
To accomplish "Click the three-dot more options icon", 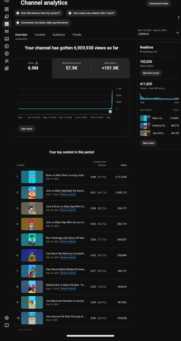I will coord(178,17).
